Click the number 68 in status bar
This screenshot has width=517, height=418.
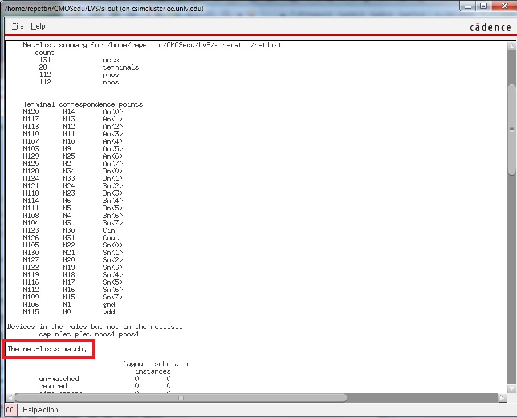10,409
